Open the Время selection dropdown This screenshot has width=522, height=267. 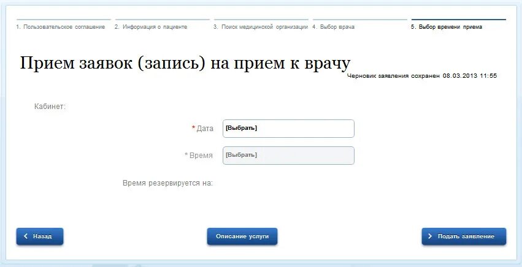(x=288, y=156)
